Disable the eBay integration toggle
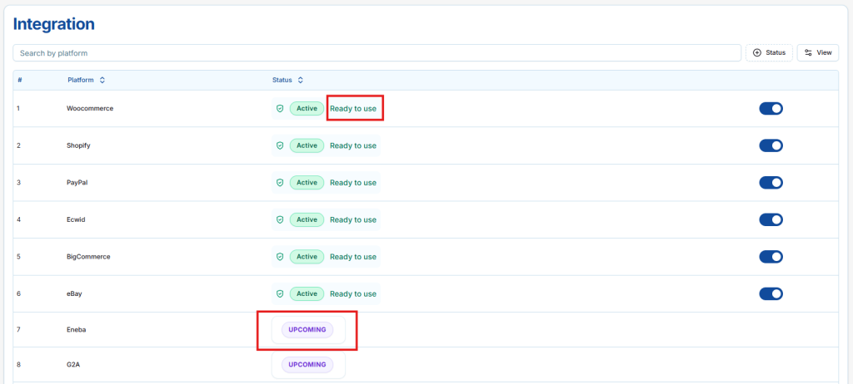 click(x=771, y=293)
